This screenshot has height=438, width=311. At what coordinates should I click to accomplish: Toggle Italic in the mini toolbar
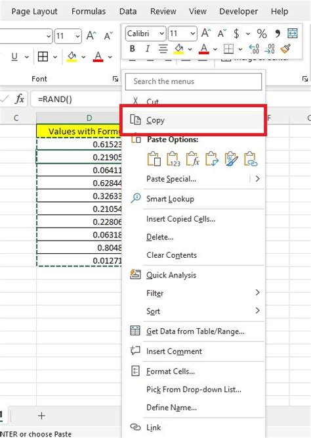pyautogui.click(x=148, y=49)
